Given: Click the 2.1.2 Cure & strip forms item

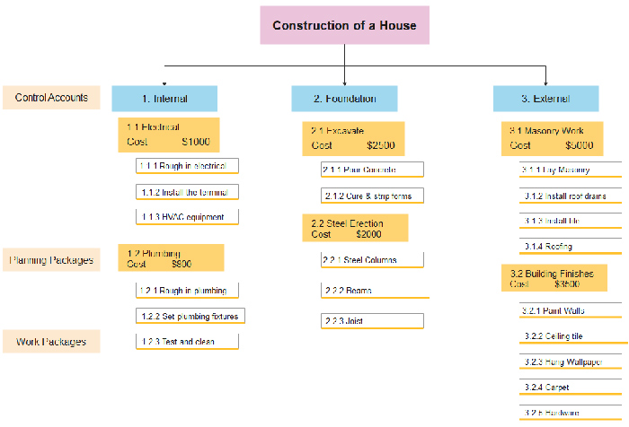Looking at the screenshot, I should coord(372,196).
